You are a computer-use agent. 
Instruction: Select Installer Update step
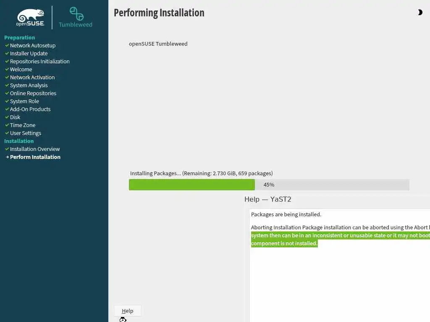(x=29, y=53)
